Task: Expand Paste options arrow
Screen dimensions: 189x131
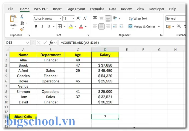Action: pyautogui.click(x=13, y=29)
